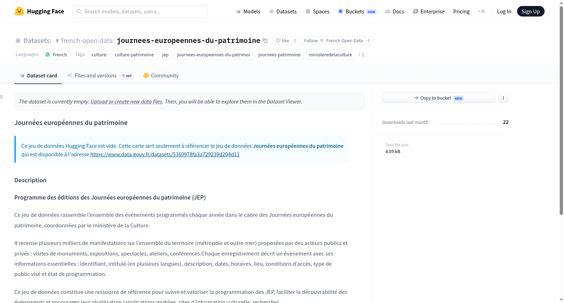The width and height of the screenshot is (564, 303).
Task: Open the Models page
Action: (248, 11)
